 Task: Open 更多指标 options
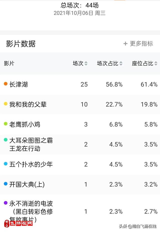(138, 44)
